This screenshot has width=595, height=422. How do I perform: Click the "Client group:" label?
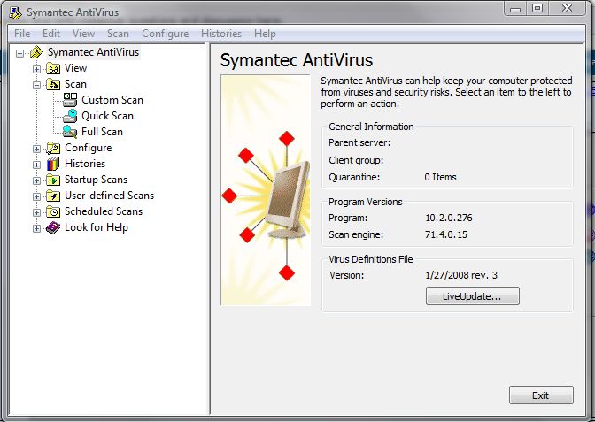356,160
